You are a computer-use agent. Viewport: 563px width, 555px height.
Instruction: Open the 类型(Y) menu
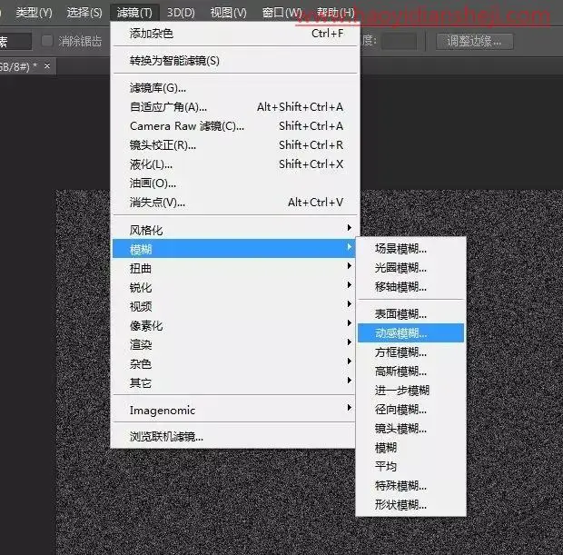[34, 13]
